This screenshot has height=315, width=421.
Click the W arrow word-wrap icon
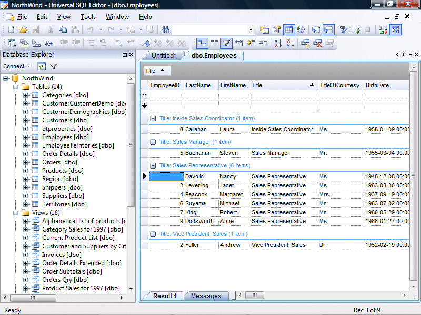[48, 44]
